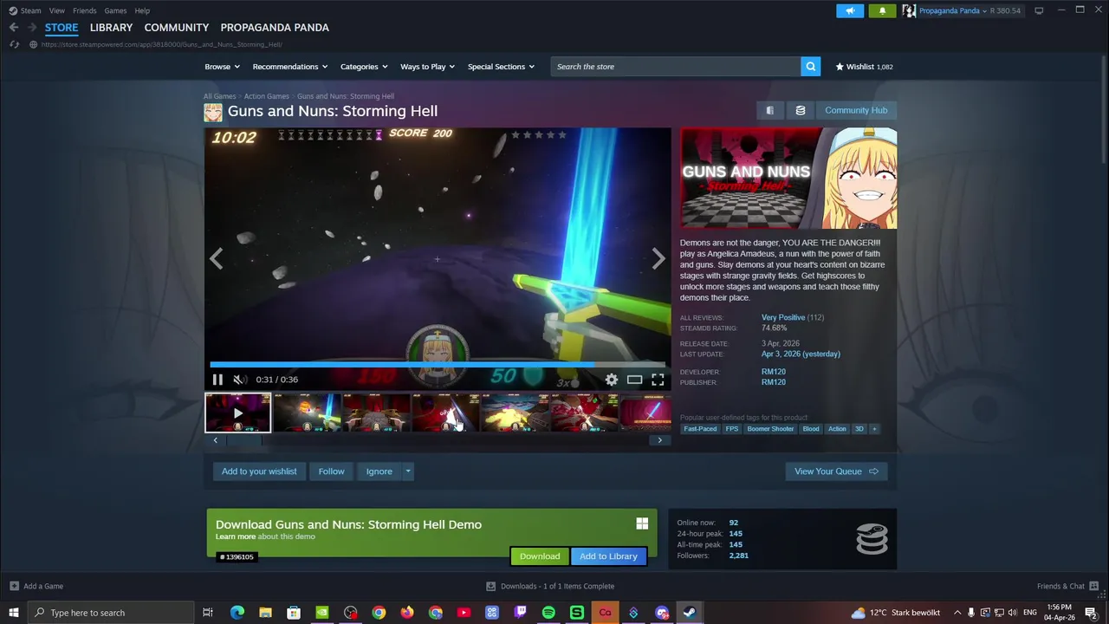Open the Windows Start menu
This screenshot has width=1109, height=624.
point(14,613)
